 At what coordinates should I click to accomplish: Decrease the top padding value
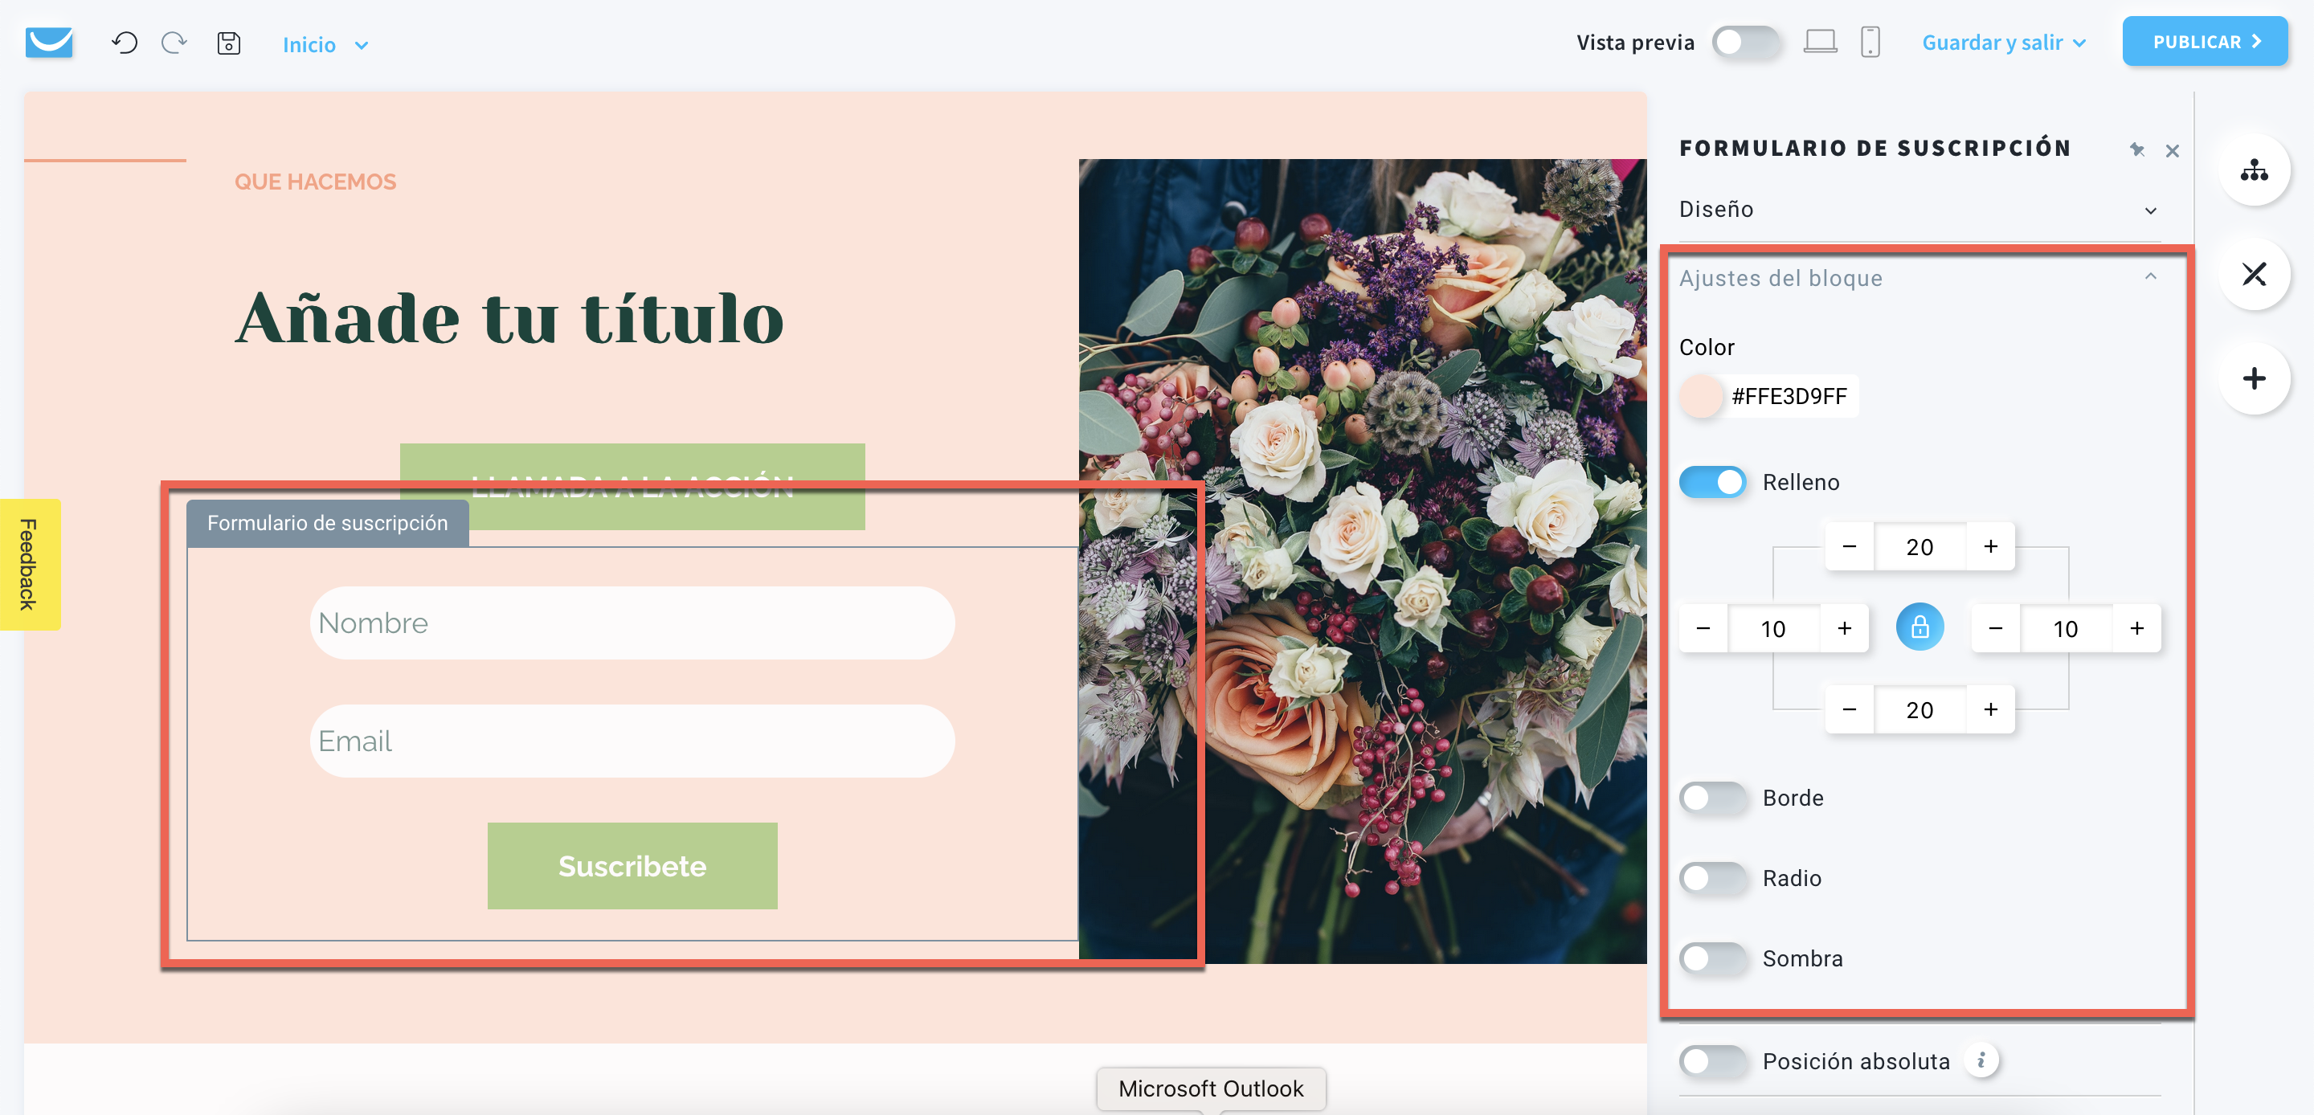tap(1849, 546)
